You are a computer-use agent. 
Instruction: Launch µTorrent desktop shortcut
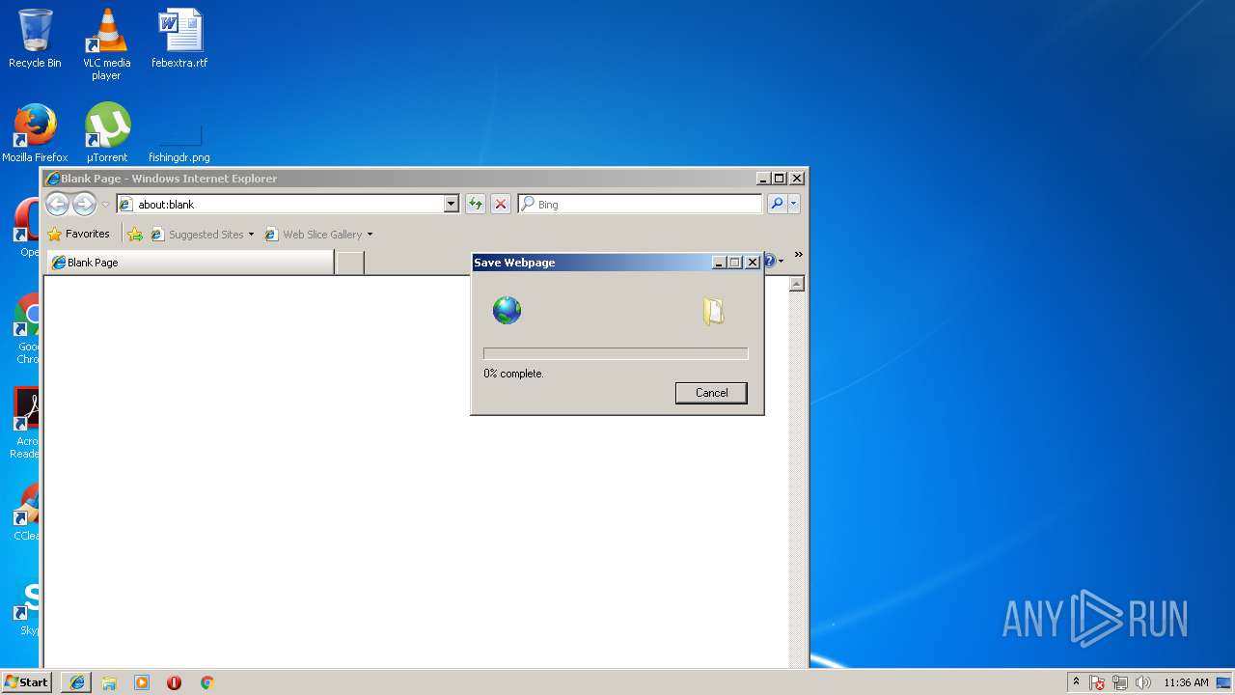point(106,133)
